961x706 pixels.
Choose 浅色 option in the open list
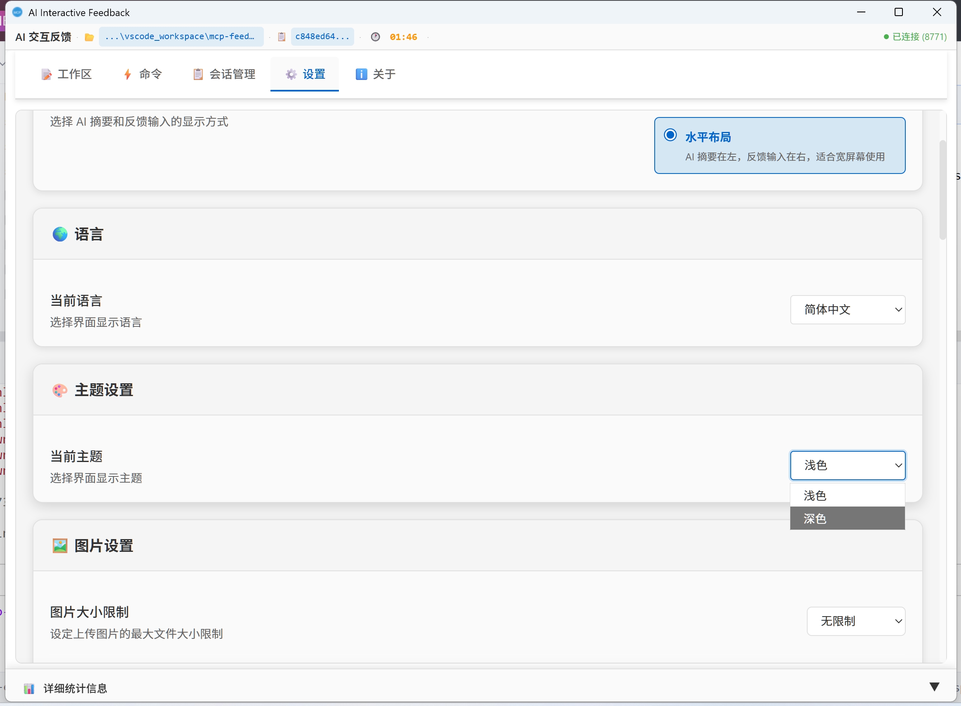pyautogui.click(x=847, y=495)
